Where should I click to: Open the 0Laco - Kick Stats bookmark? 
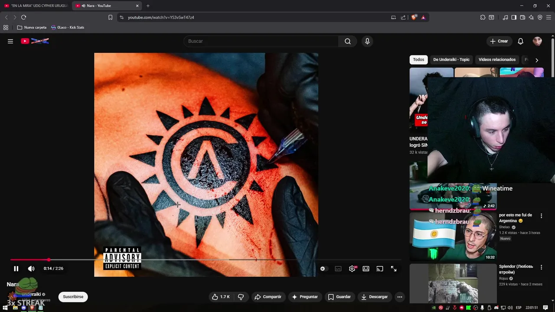[68, 27]
